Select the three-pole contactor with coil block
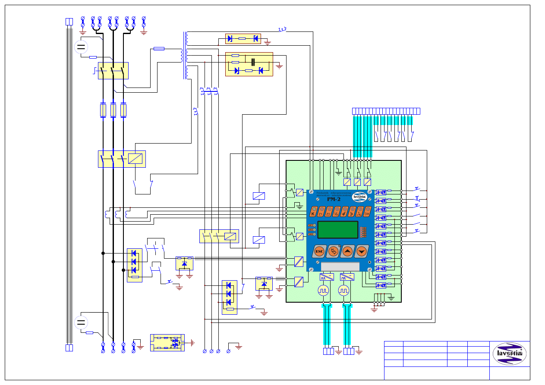This screenshot has height=385, width=545. point(122,159)
